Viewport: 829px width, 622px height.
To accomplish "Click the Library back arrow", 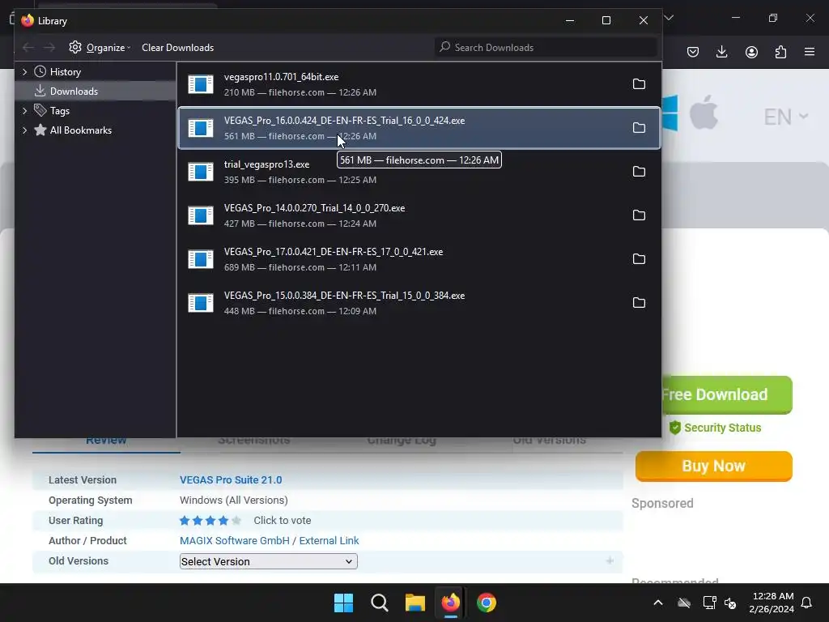I will [28, 48].
